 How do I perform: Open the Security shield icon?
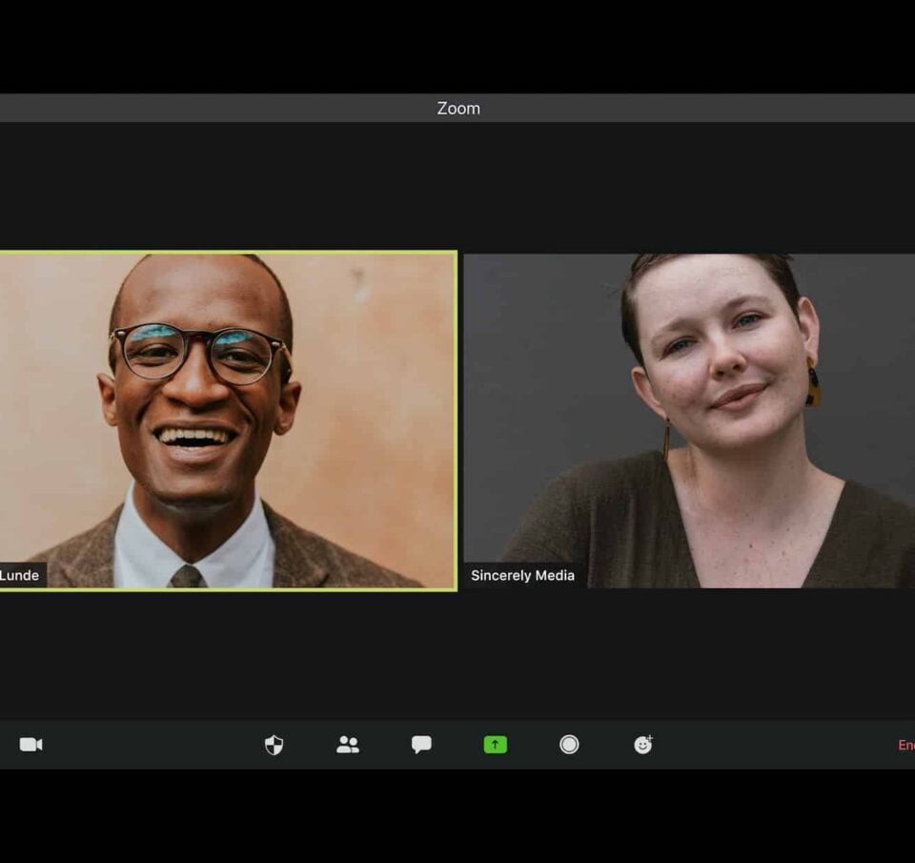[274, 745]
